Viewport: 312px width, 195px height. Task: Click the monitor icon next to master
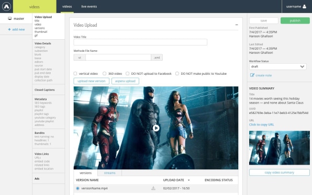click(x=10, y=18)
